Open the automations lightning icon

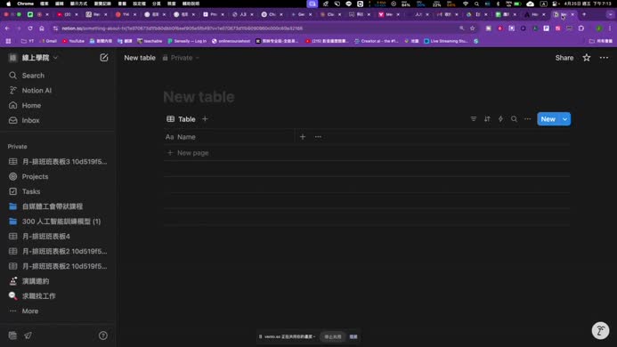coord(500,119)
